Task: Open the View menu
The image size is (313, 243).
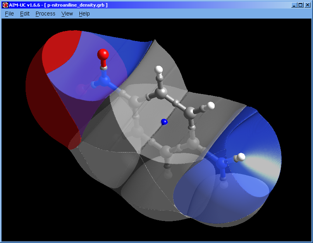Action: coord(67,14)
